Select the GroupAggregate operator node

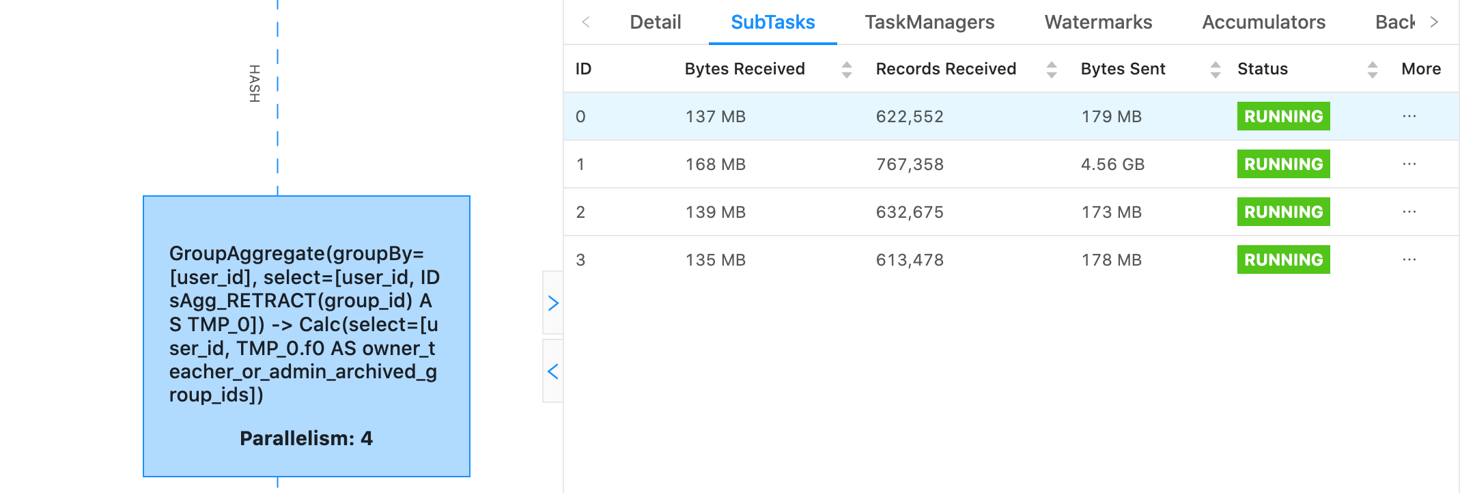click(x=306, y=336)
